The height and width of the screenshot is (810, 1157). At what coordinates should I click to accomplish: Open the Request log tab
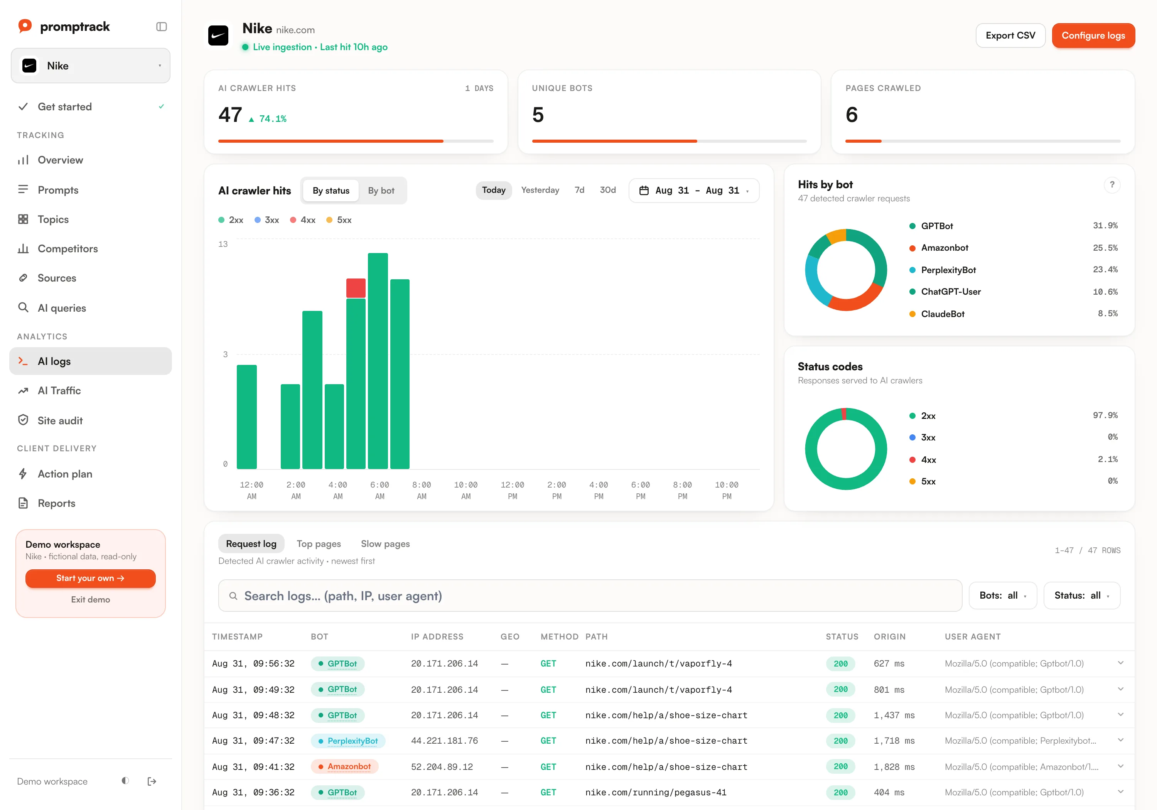click(x=251, y=544)
